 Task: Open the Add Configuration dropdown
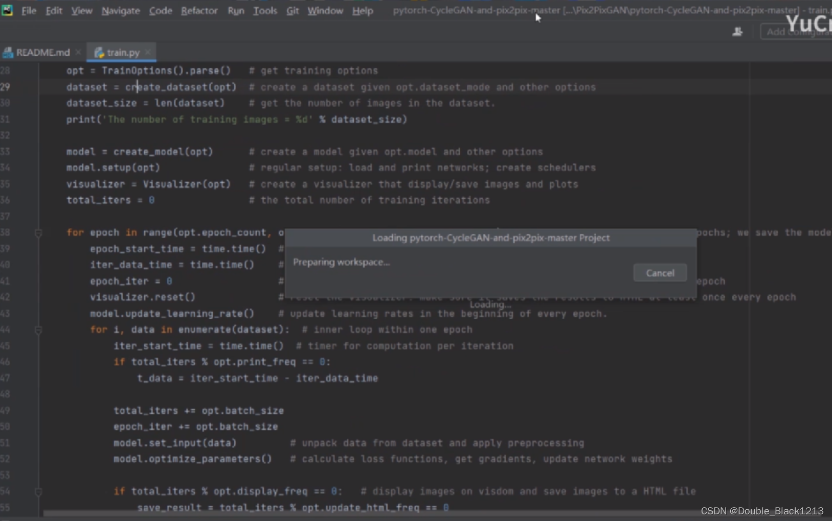[x=796, y=32]
